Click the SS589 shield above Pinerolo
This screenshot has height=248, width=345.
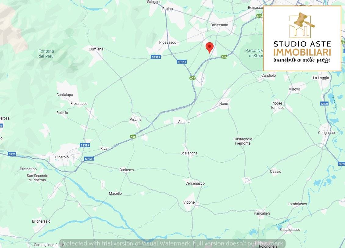click(x=85, y=145)
